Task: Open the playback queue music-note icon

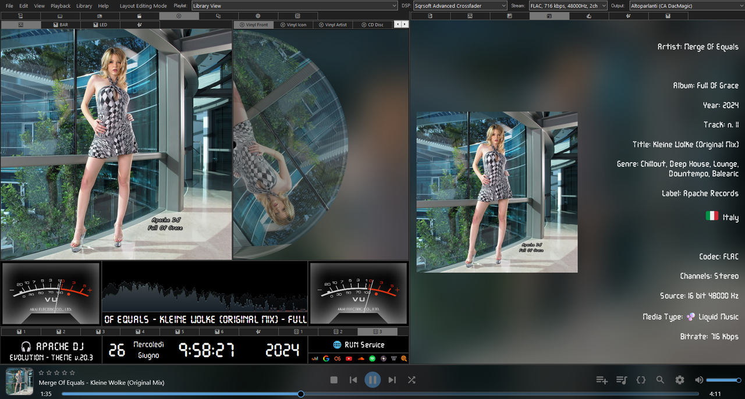Action: pyautogui.click(x=622, y=380)
